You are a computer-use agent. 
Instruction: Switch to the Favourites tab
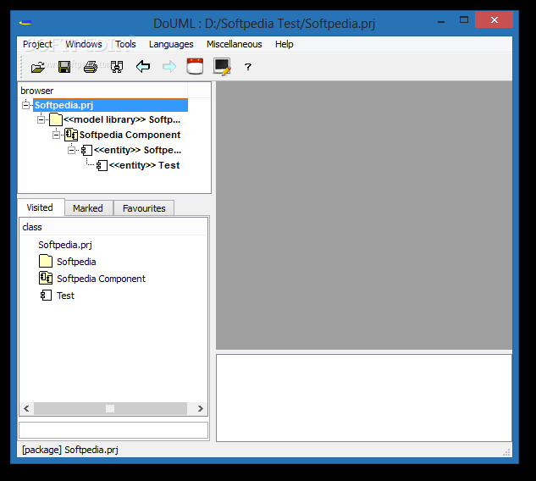pyautogui.click(x=144, y=208)
